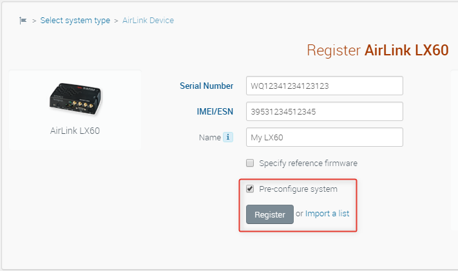Open the Import a list link
The height and width of the screenshot is (271, 458).
click(327, 214)
